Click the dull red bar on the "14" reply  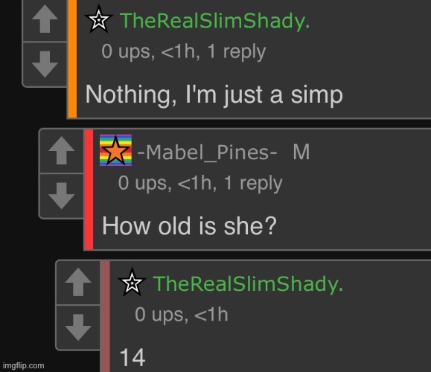click(106, 316)
